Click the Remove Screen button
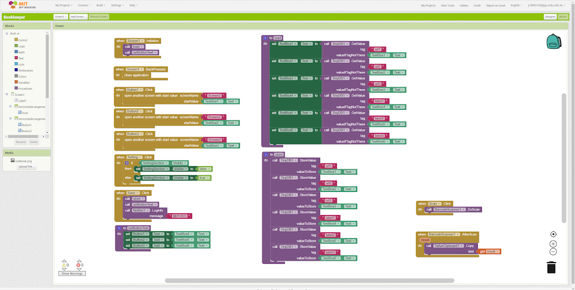 [99, 17]
